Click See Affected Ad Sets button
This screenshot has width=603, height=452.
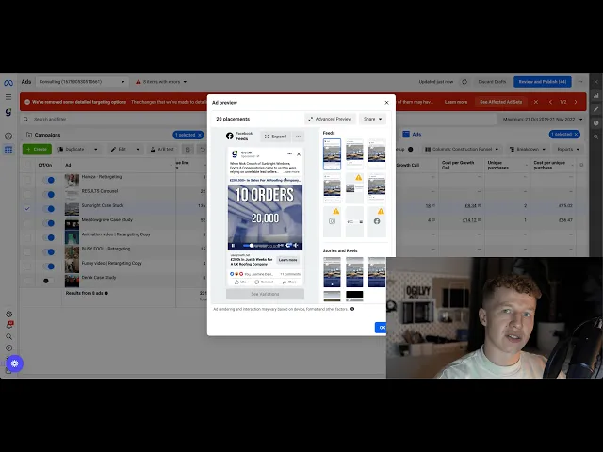500,102
